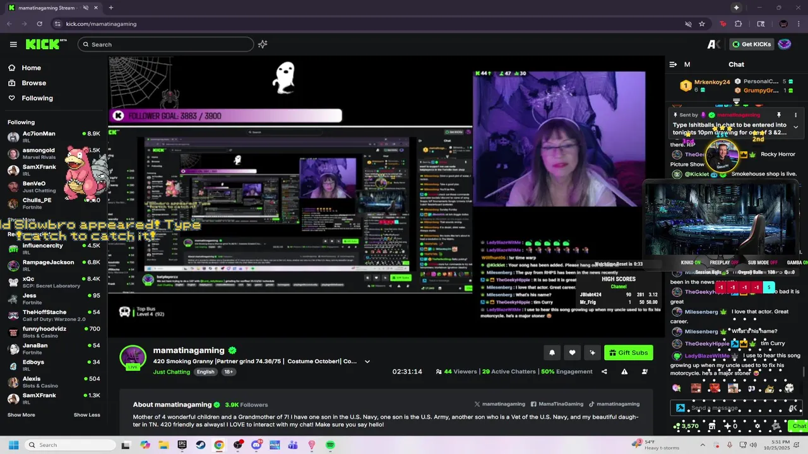The height and width of the screenshot is (454, 808).
Task: Click the 18+ tag
Action: (229, 372)
